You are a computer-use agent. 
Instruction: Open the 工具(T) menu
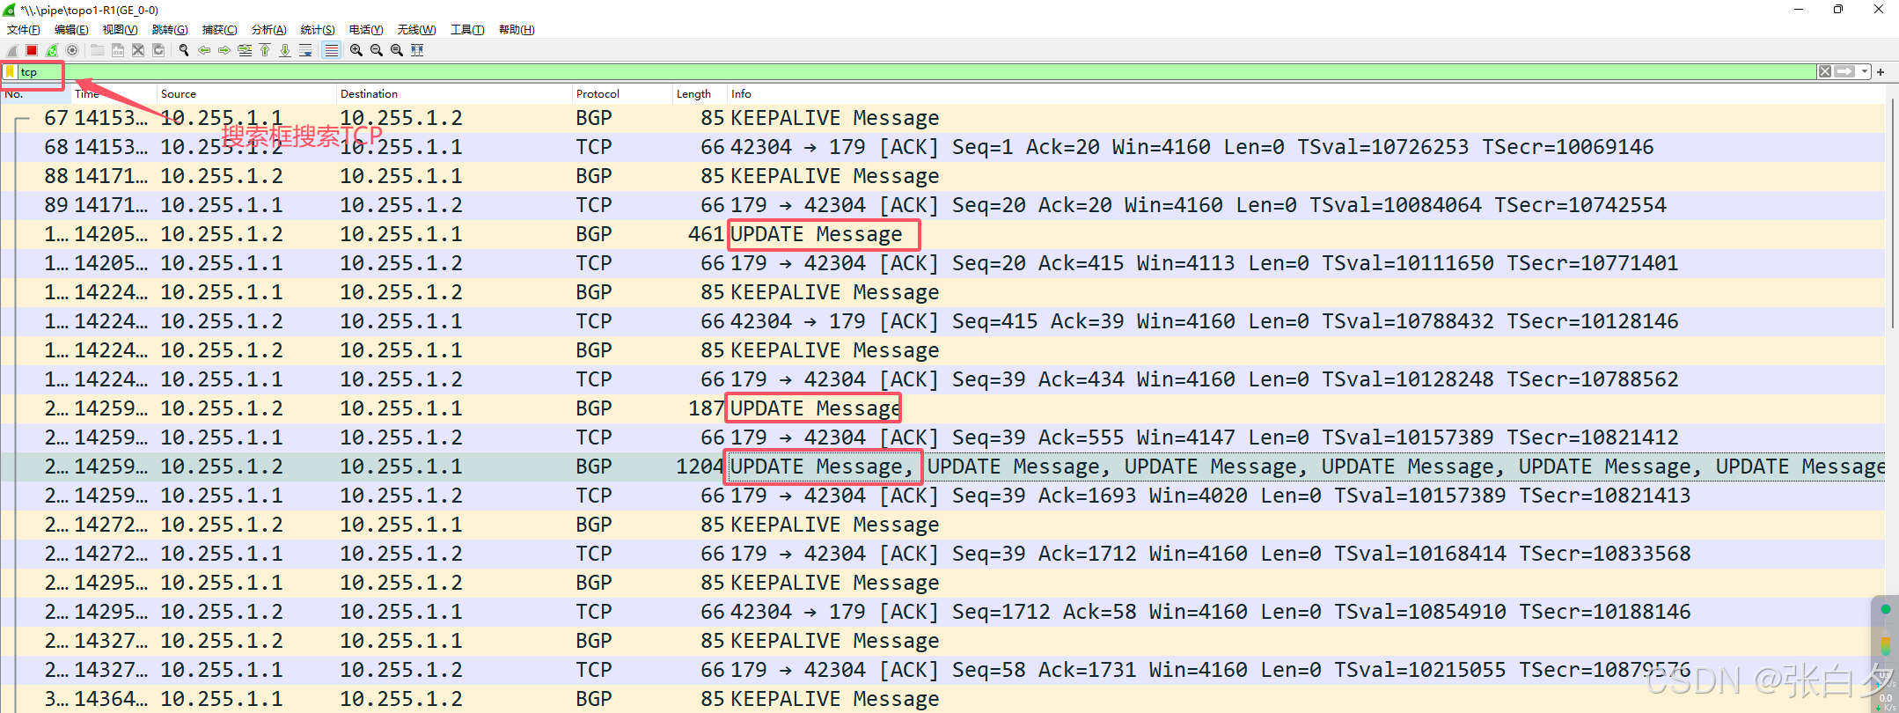(x=467, y=30)
